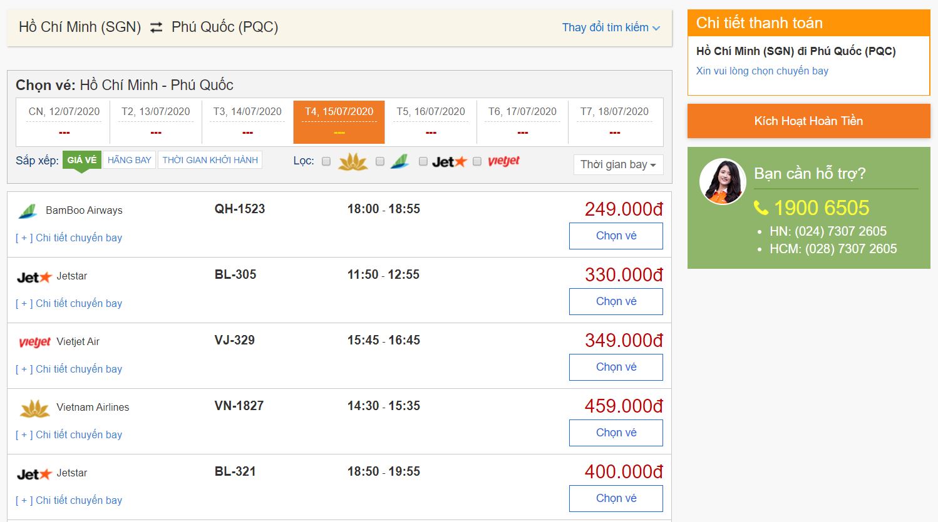The height and width of the screenshot is (522, 938).
Task: Open the Thời gian bay dropdown
Action: click(x=618, y=164)
